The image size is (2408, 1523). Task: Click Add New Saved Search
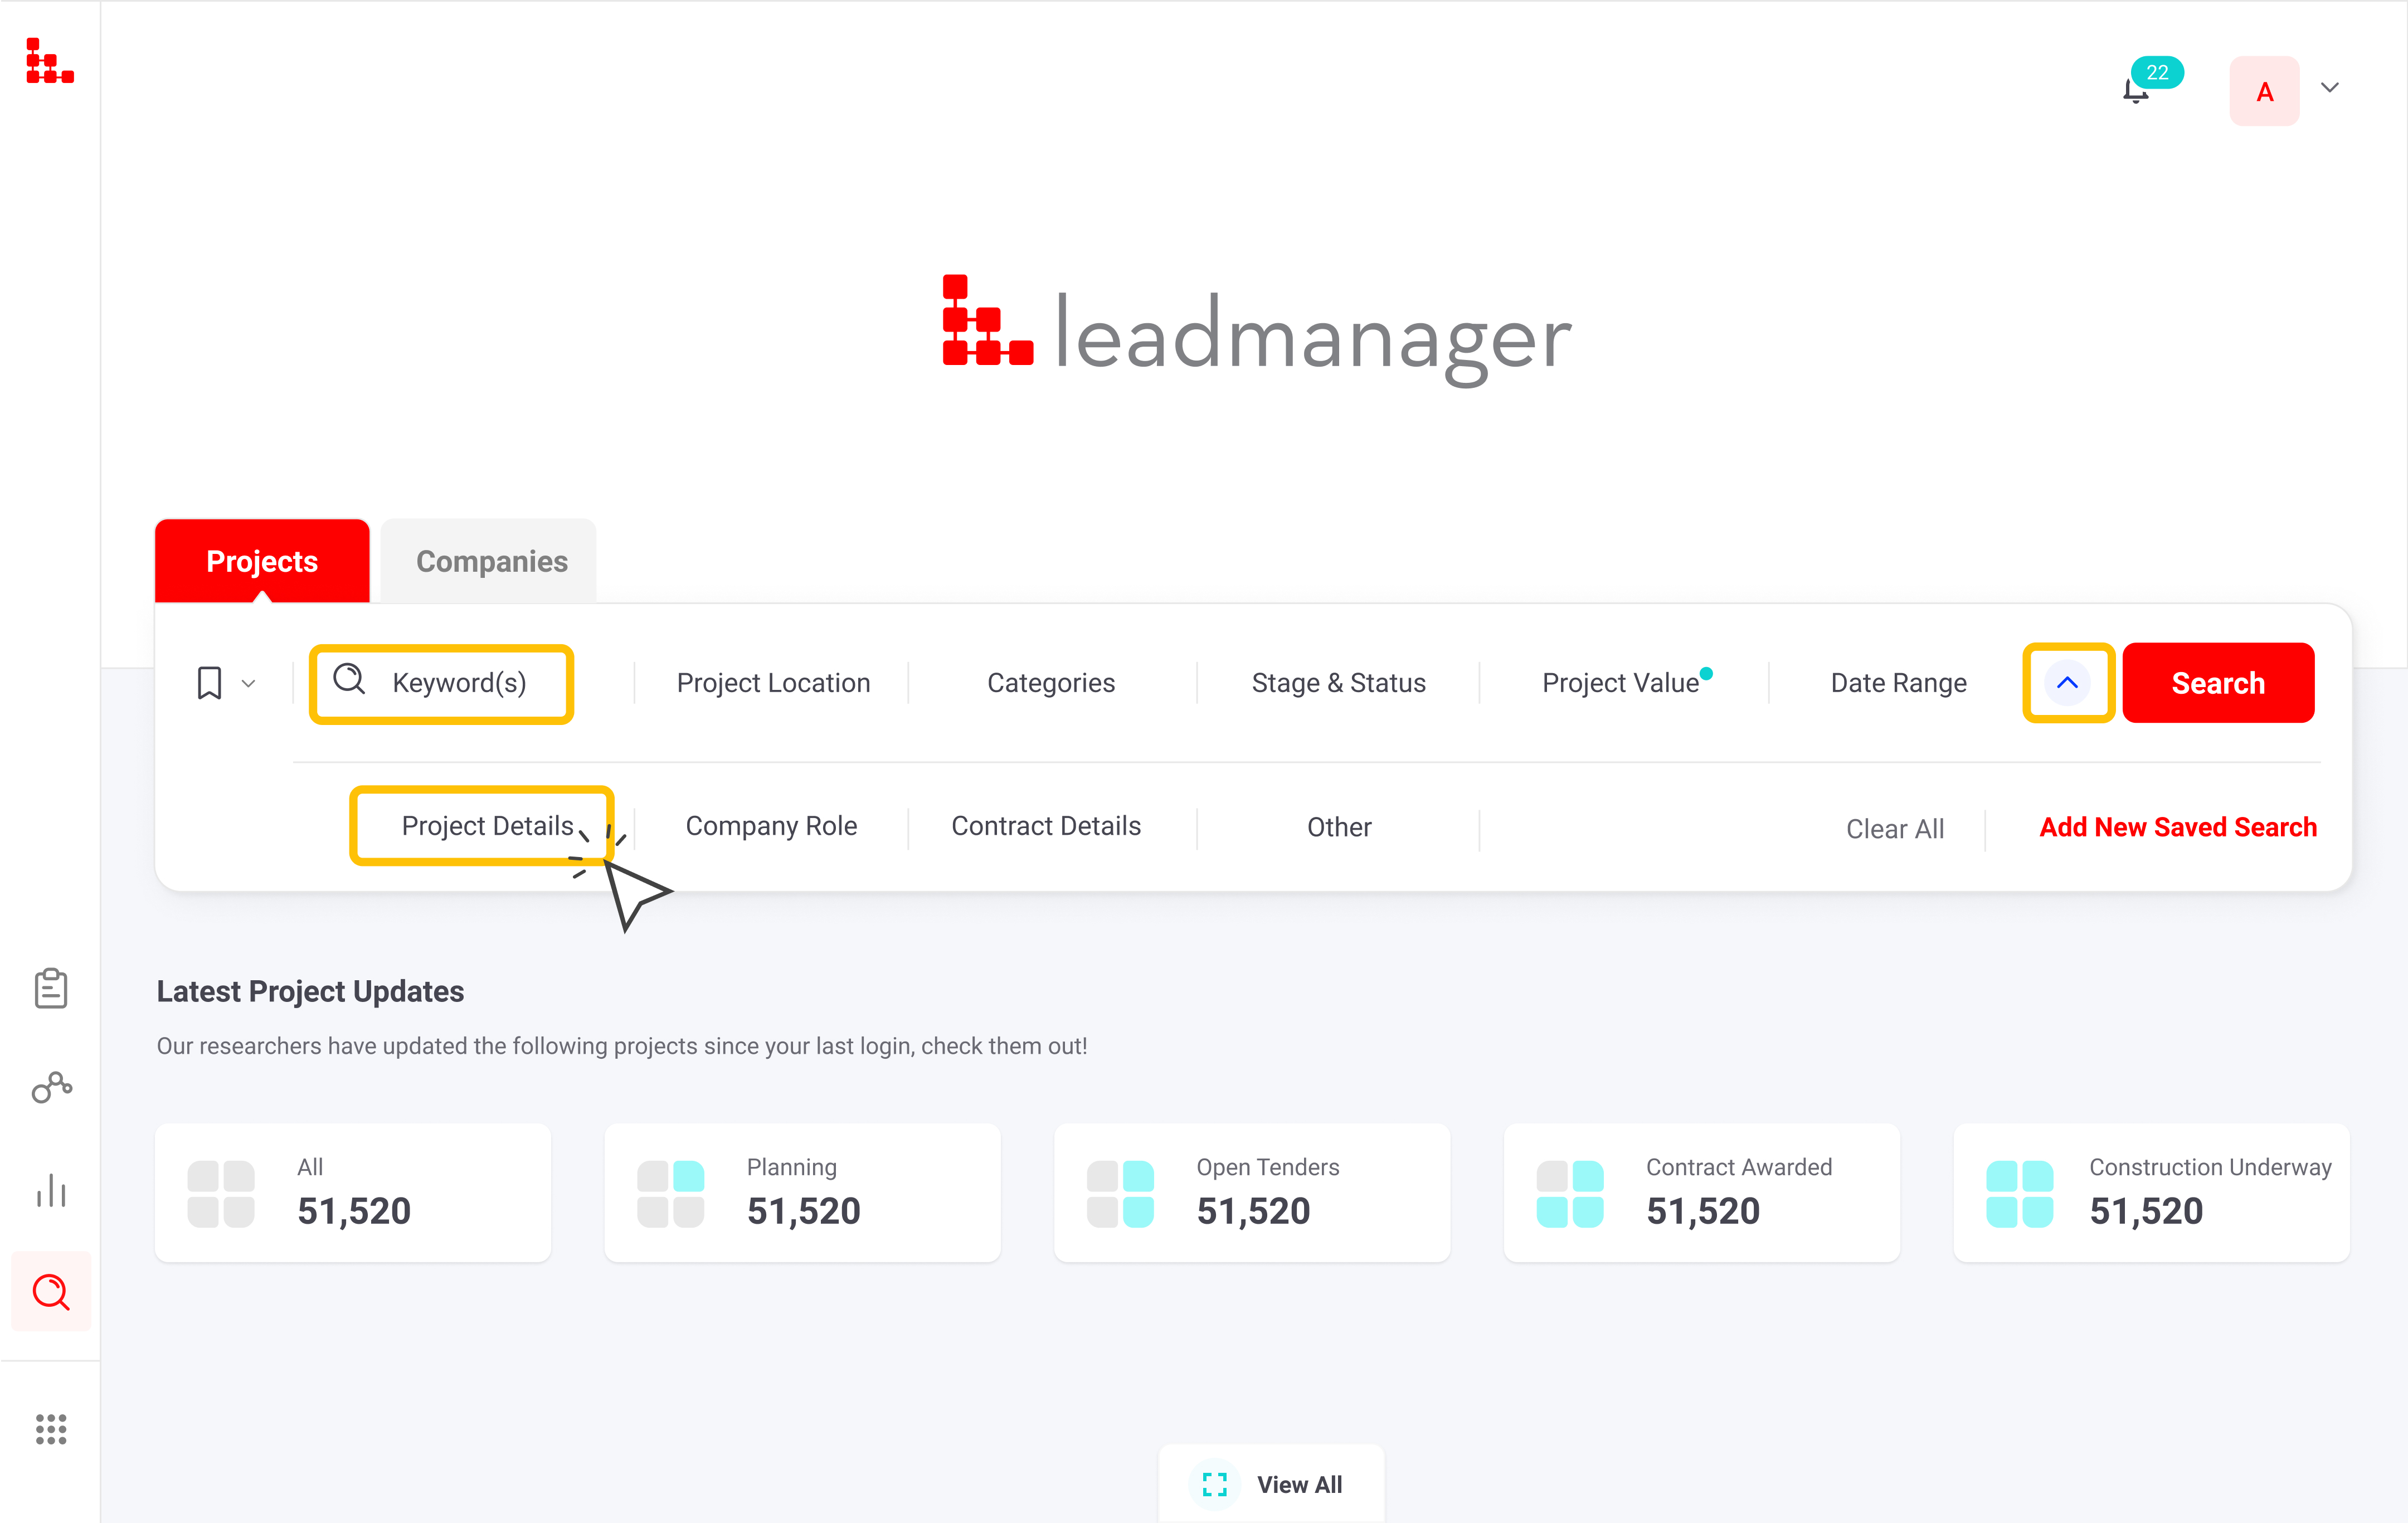(2178, 827)
